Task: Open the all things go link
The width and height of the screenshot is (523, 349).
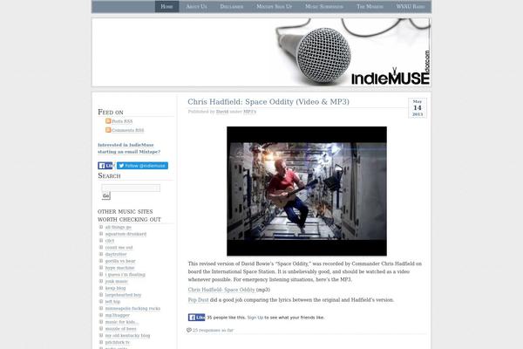Action: click(x=119, y=227)
